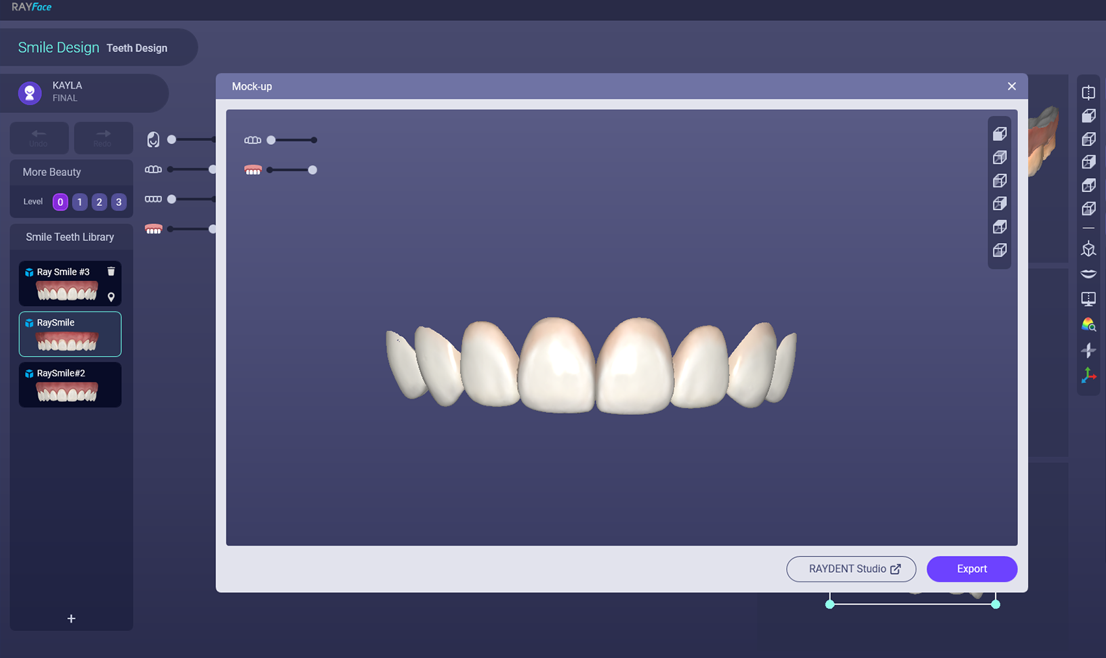
Task: Switch to the Teeth Design tab
Action: point(137,48)
